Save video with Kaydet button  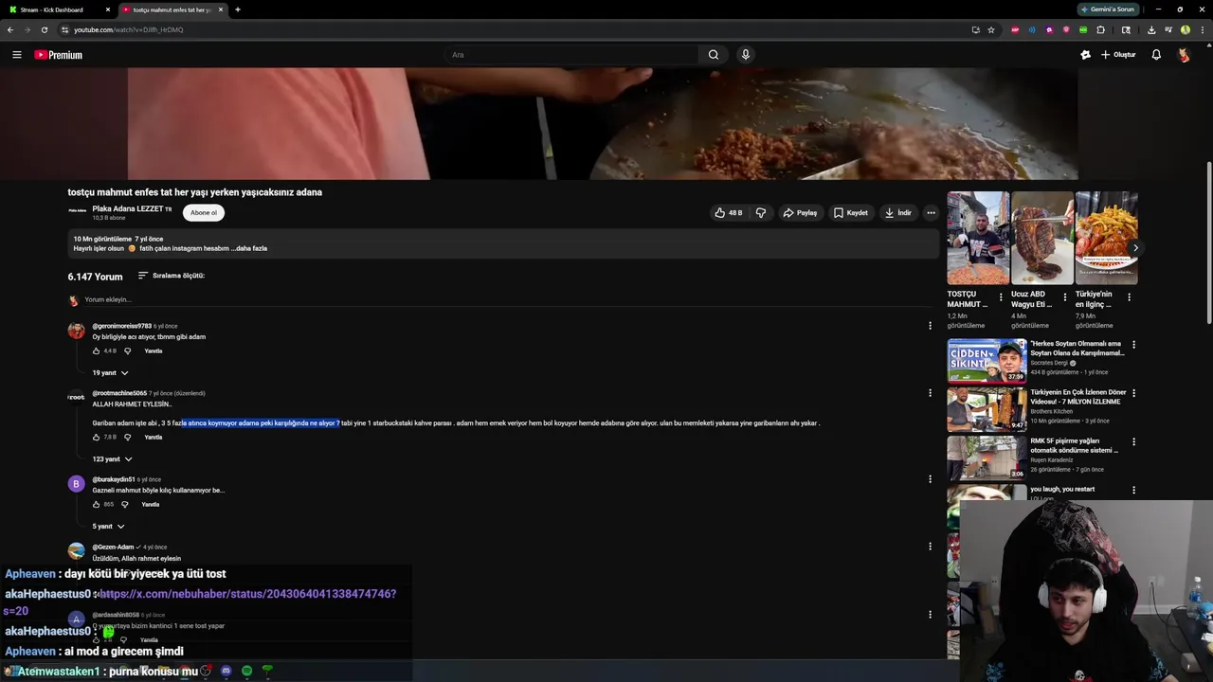click(x=851, y=213)
